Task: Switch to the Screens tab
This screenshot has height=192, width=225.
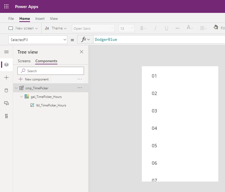Action: [x=24, y=61]
